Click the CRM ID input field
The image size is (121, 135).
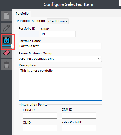79,115
